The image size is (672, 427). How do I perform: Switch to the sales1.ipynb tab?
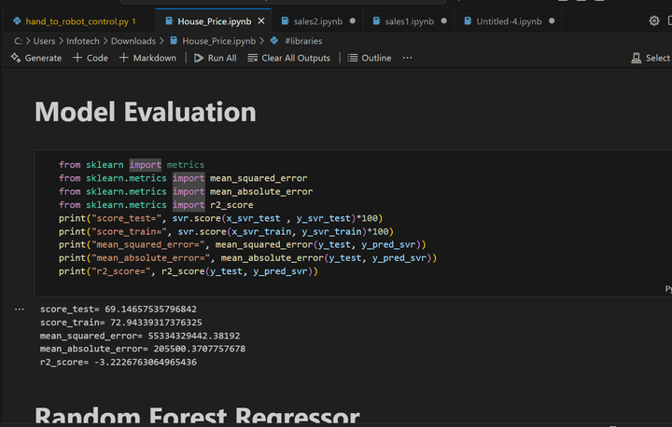409,21
